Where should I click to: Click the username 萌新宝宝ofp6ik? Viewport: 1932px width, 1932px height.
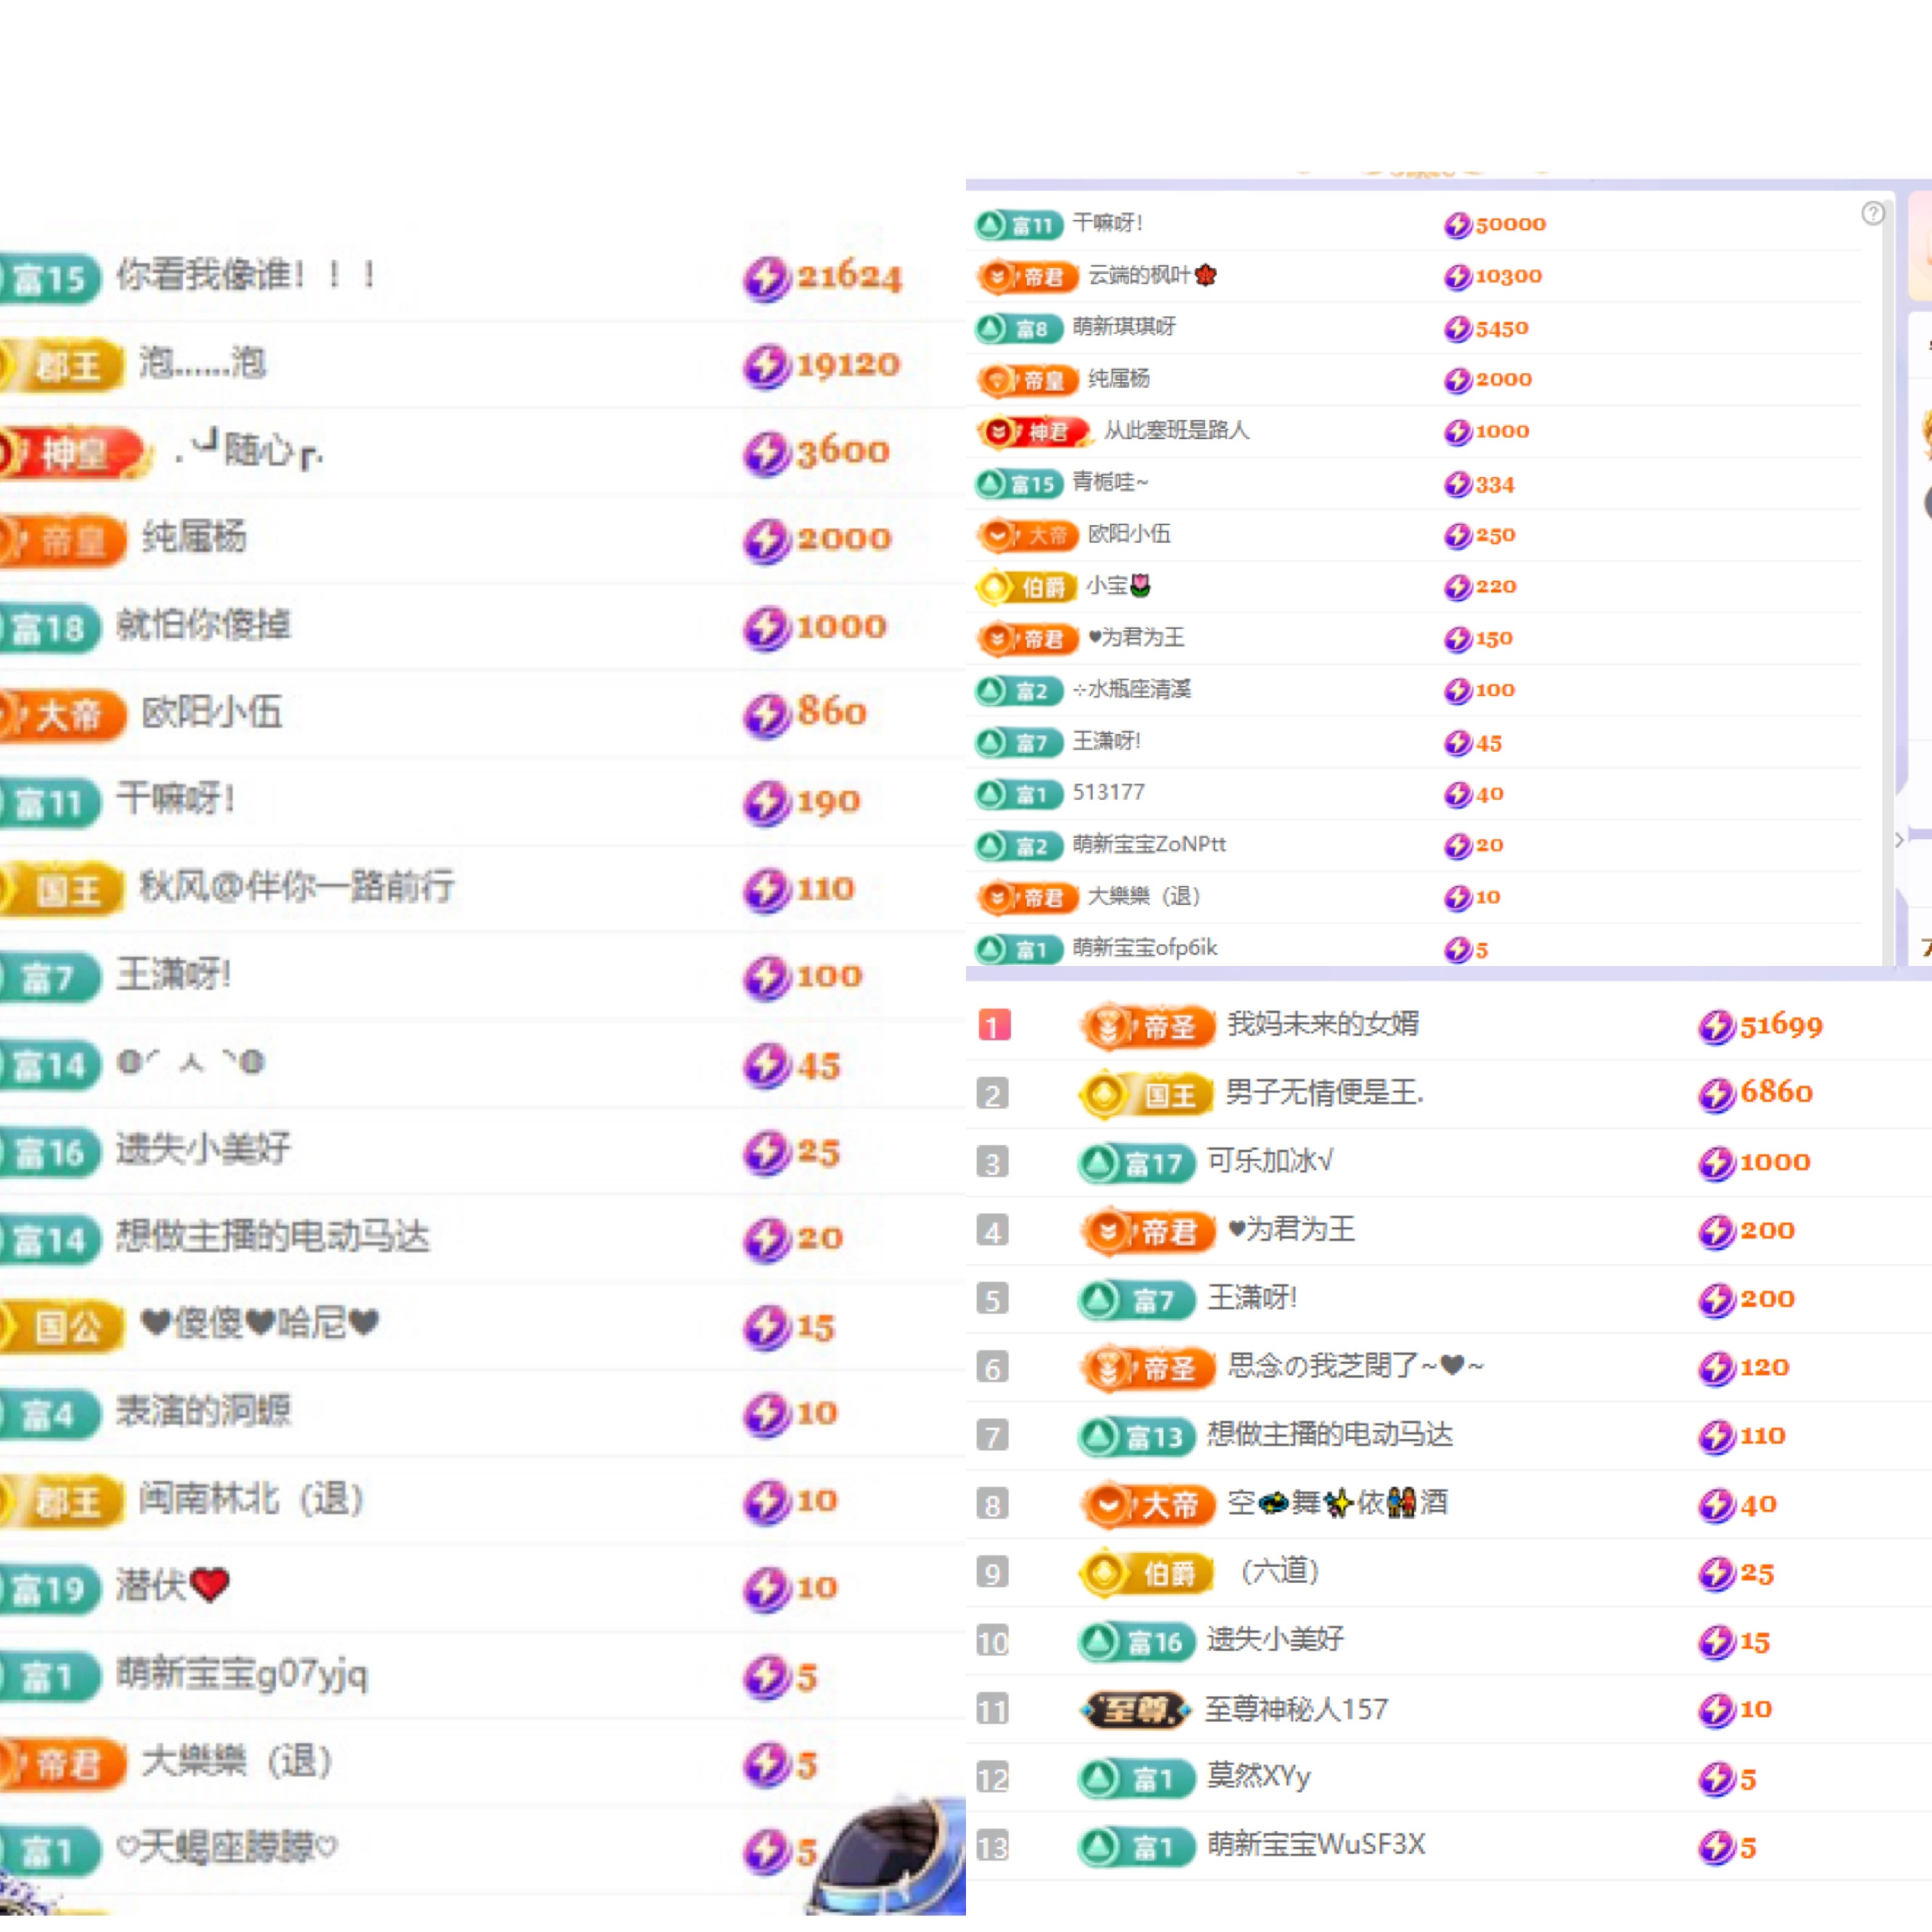click(x=1146, y=949)
